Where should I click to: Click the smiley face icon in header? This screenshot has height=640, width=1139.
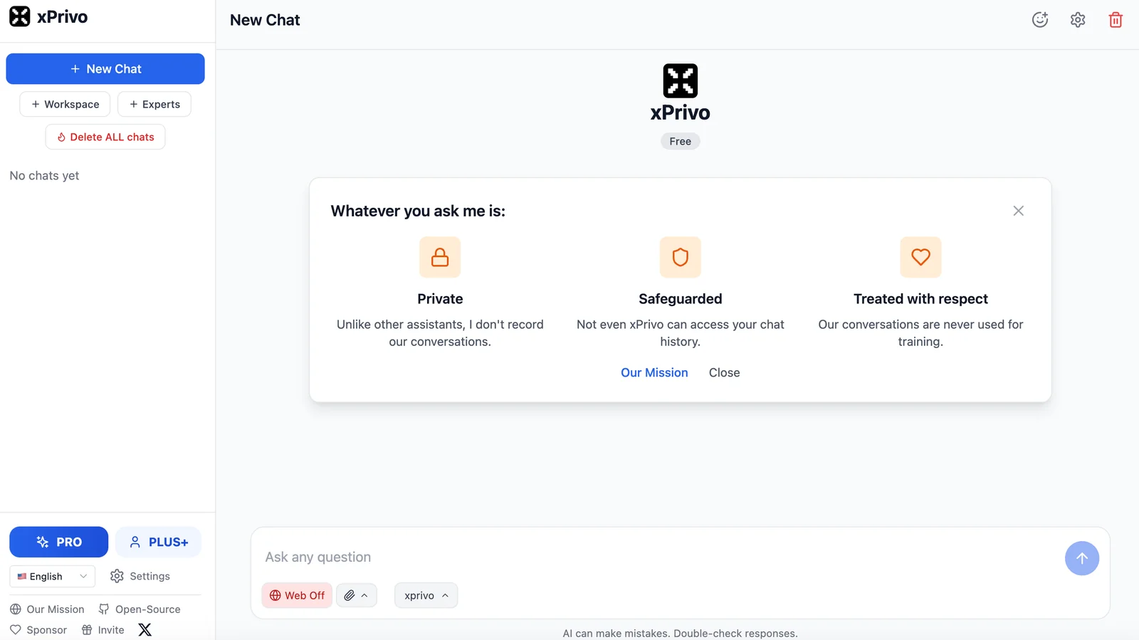1040,20
